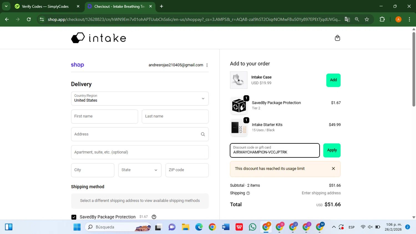Viewport: 416px width, 234px height.
Task: Open Task View from the taskbar
Action: click(x=158, y=227)
